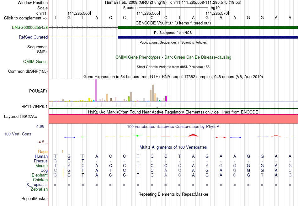Open the OMIM Genes track label

(x=35, y=61)
